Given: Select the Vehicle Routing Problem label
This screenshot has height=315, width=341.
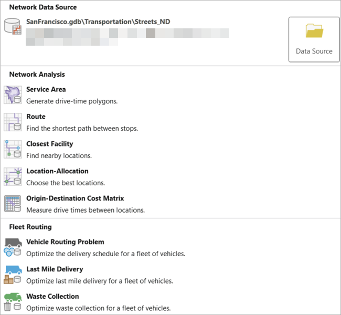Looking at the screenshot, I should click(65, 242).
